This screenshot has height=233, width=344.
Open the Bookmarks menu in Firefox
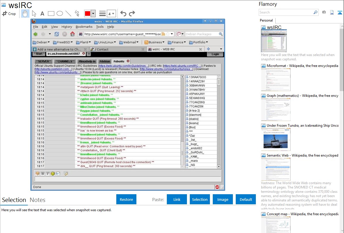pyautogui.click(x=84, y=27)
